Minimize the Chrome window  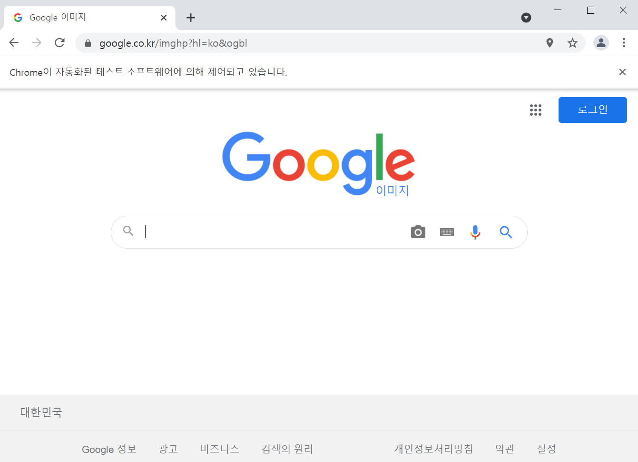[x=558, y=10]
